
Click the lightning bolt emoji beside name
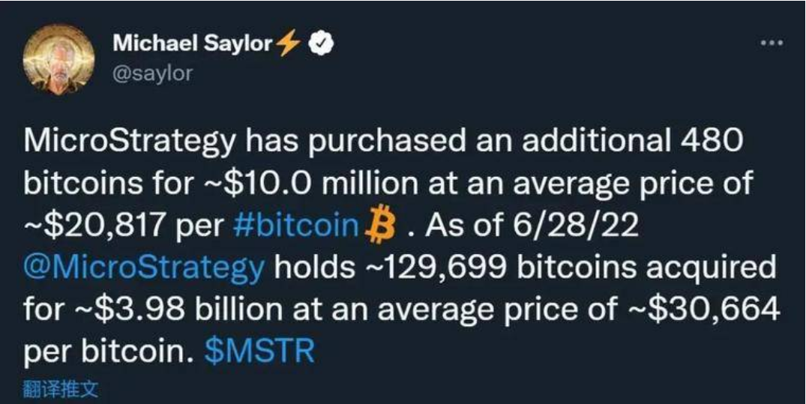(x=289, y=43)
